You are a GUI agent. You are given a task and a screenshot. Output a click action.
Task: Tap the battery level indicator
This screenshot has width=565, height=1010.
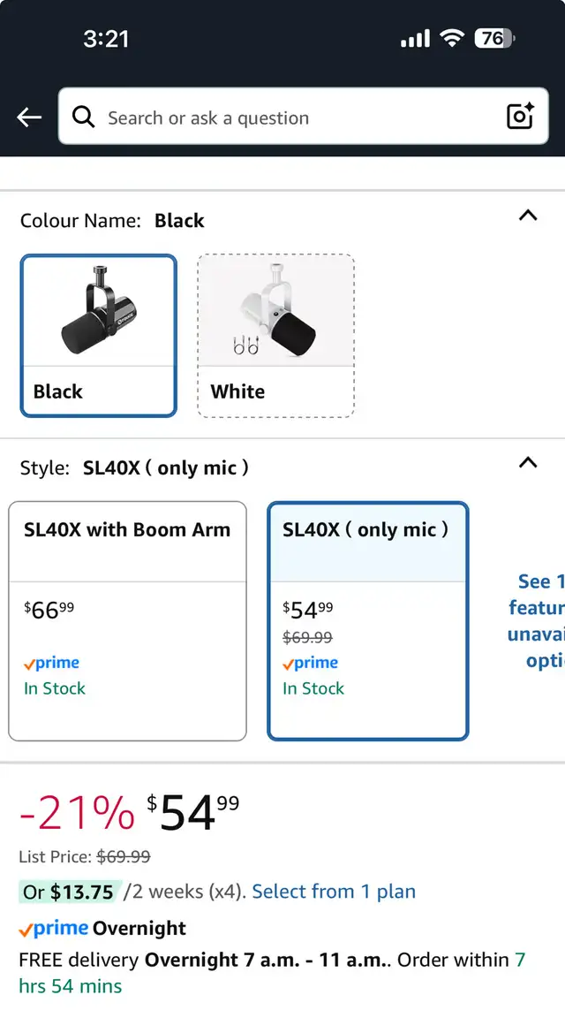click(494, 39)
